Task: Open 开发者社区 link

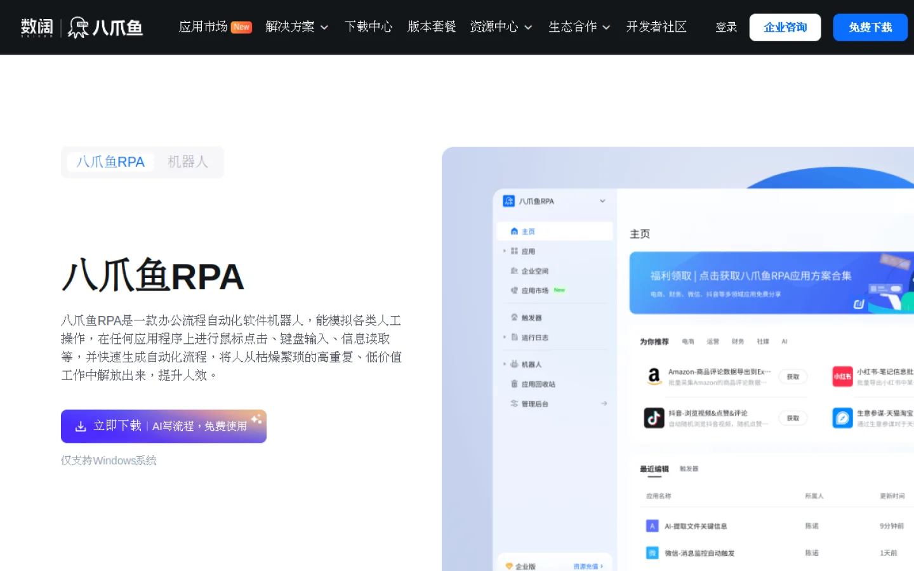Action: [656, 27]
